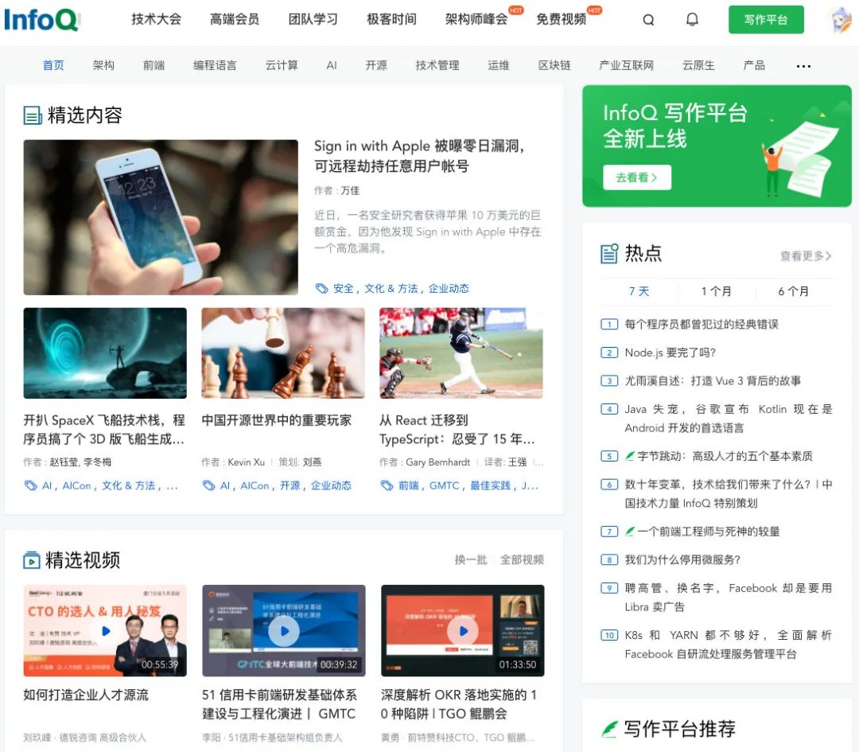Open 我们为什么停用微服务 article
The height and width of the screenshot is (752, 859).
682,559
